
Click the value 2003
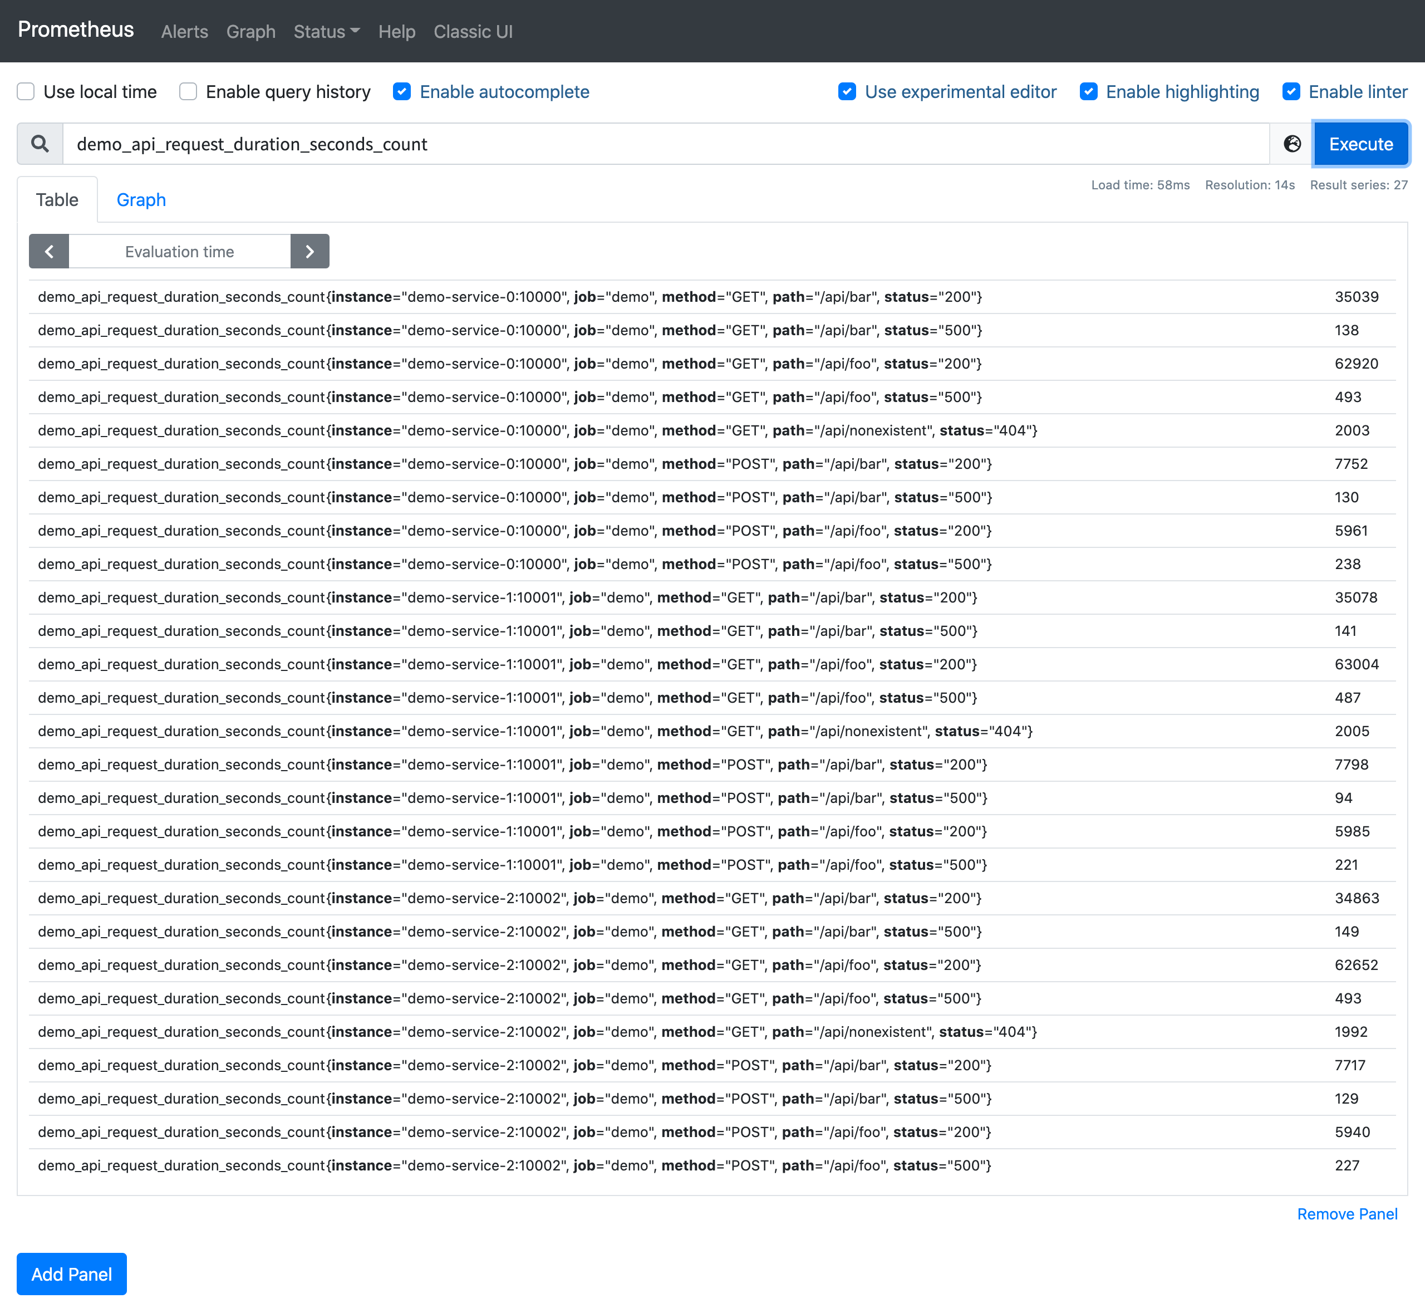tap(1353, 430)
